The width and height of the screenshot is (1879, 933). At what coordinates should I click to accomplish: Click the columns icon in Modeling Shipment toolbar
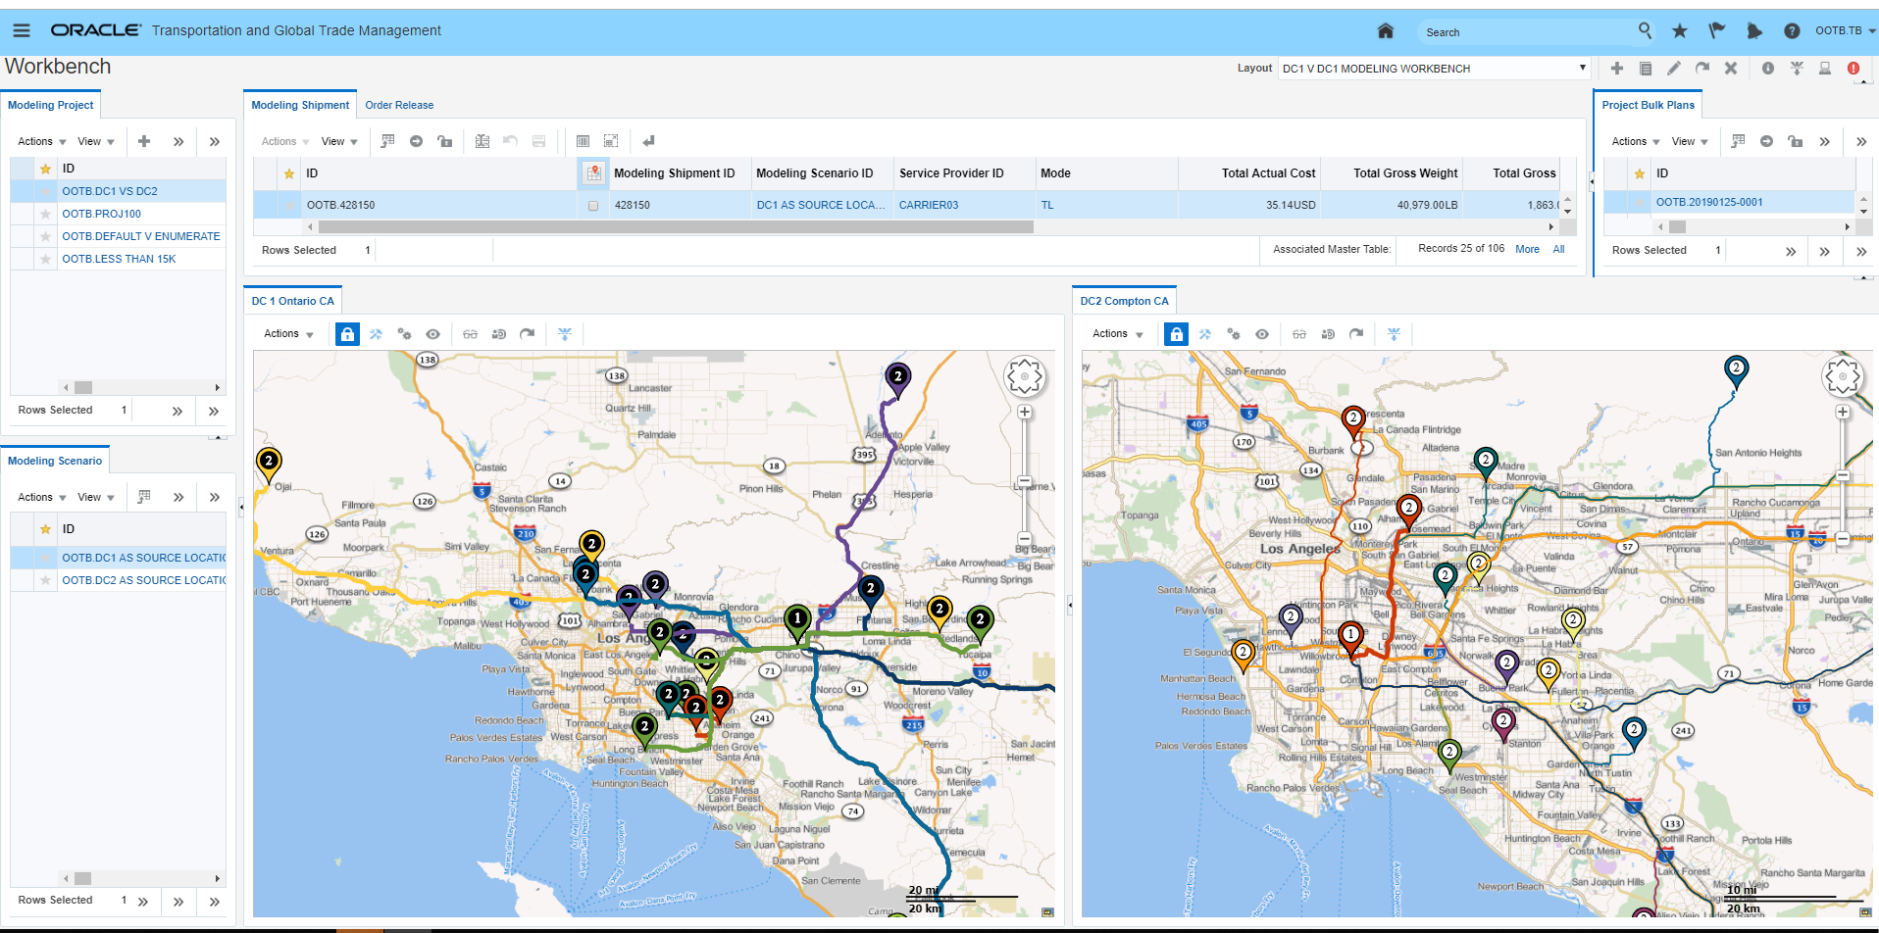(x=583, y=141)
